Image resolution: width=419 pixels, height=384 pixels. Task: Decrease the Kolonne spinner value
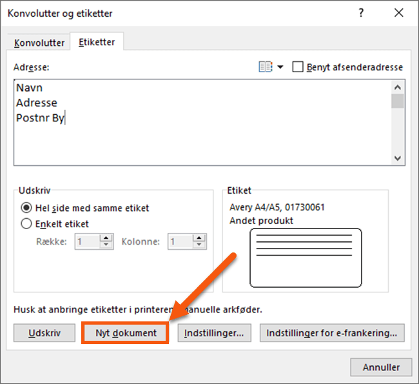point(200,246)
